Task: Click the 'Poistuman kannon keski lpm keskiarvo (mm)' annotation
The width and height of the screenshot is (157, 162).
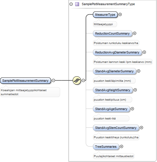Action: [123, 62]
